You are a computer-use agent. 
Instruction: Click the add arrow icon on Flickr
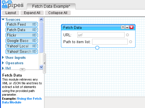pyautogui.click(x=34, y=35)
